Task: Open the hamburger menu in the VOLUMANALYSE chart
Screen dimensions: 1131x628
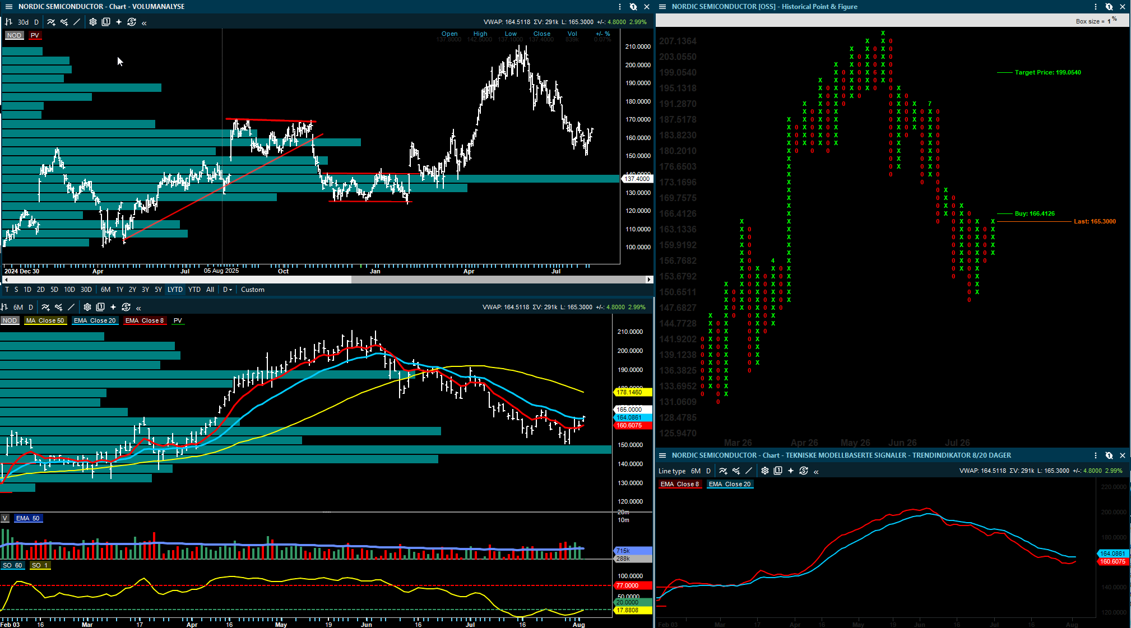Action: [x=8, y=7]
